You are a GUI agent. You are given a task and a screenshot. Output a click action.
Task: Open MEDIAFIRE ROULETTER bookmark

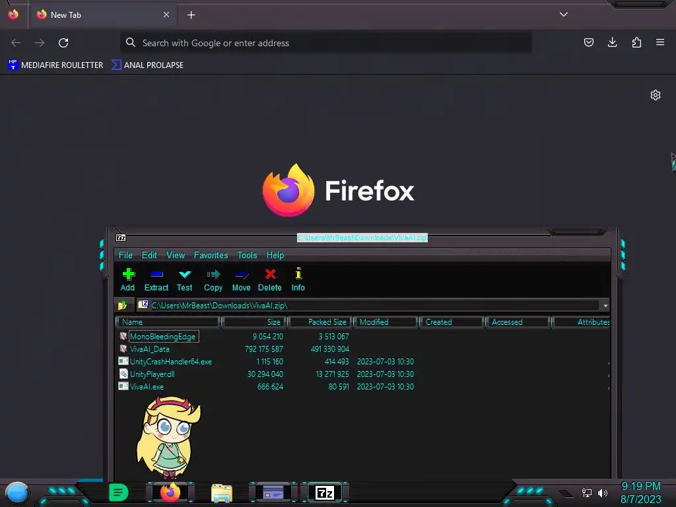55,65
